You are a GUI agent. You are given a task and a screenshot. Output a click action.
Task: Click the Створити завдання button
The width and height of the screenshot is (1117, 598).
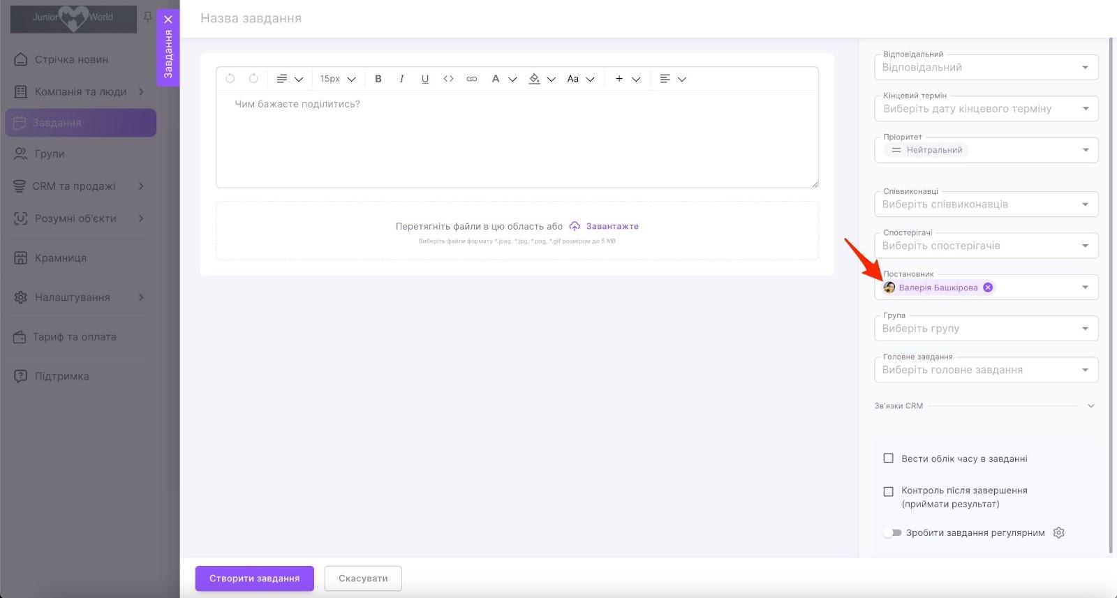(255, 578)
